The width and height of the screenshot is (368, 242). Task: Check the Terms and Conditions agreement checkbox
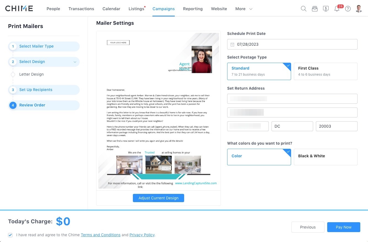pos(10,235)
